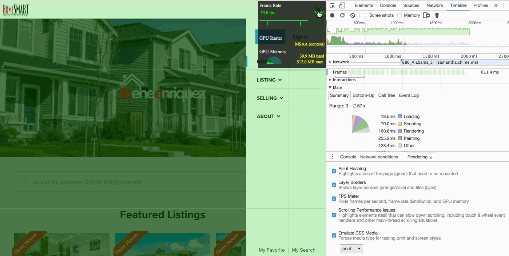Close the mobile navigation menu X

coord(318,10)
